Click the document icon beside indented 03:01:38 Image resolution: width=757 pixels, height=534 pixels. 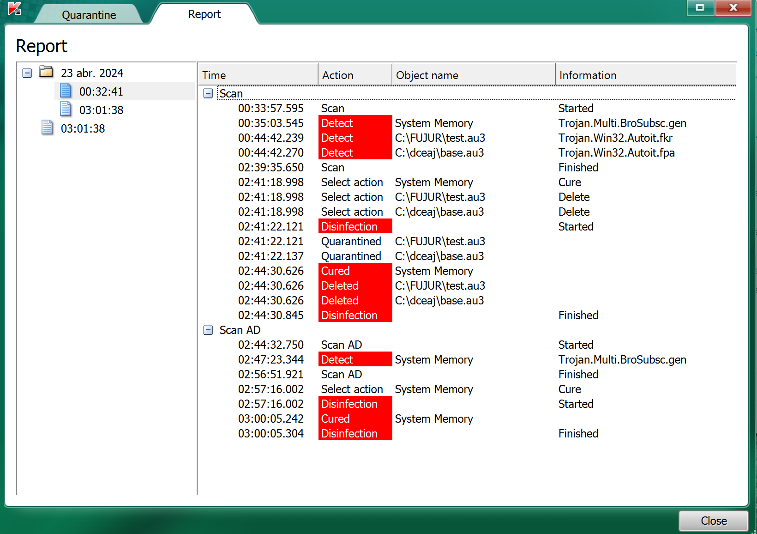[66, 109]
